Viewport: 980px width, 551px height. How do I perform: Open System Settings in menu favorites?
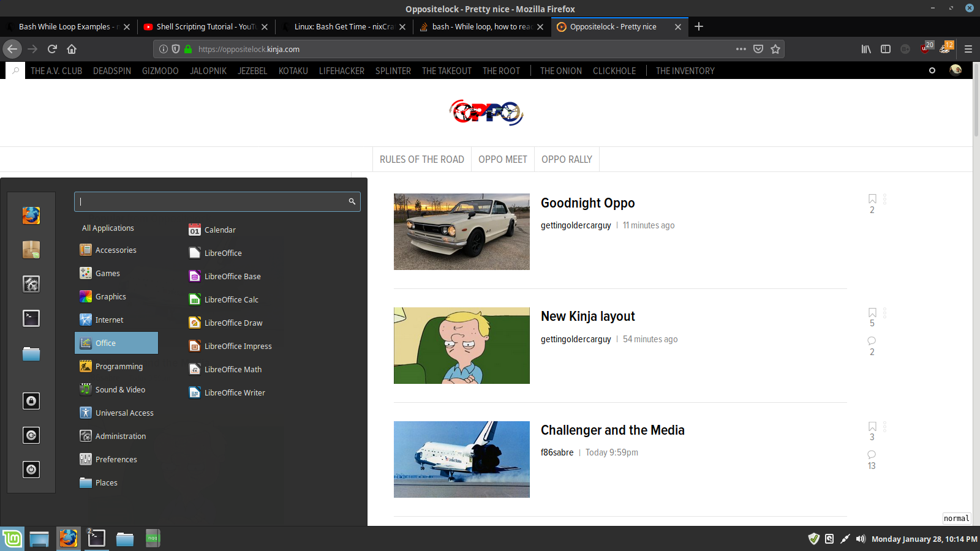tap(31, 284)
